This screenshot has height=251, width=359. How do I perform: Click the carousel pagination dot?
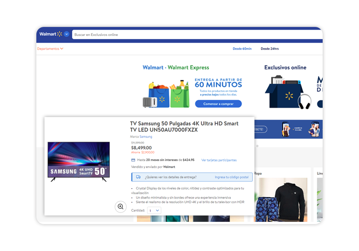(x=257, y=146)
